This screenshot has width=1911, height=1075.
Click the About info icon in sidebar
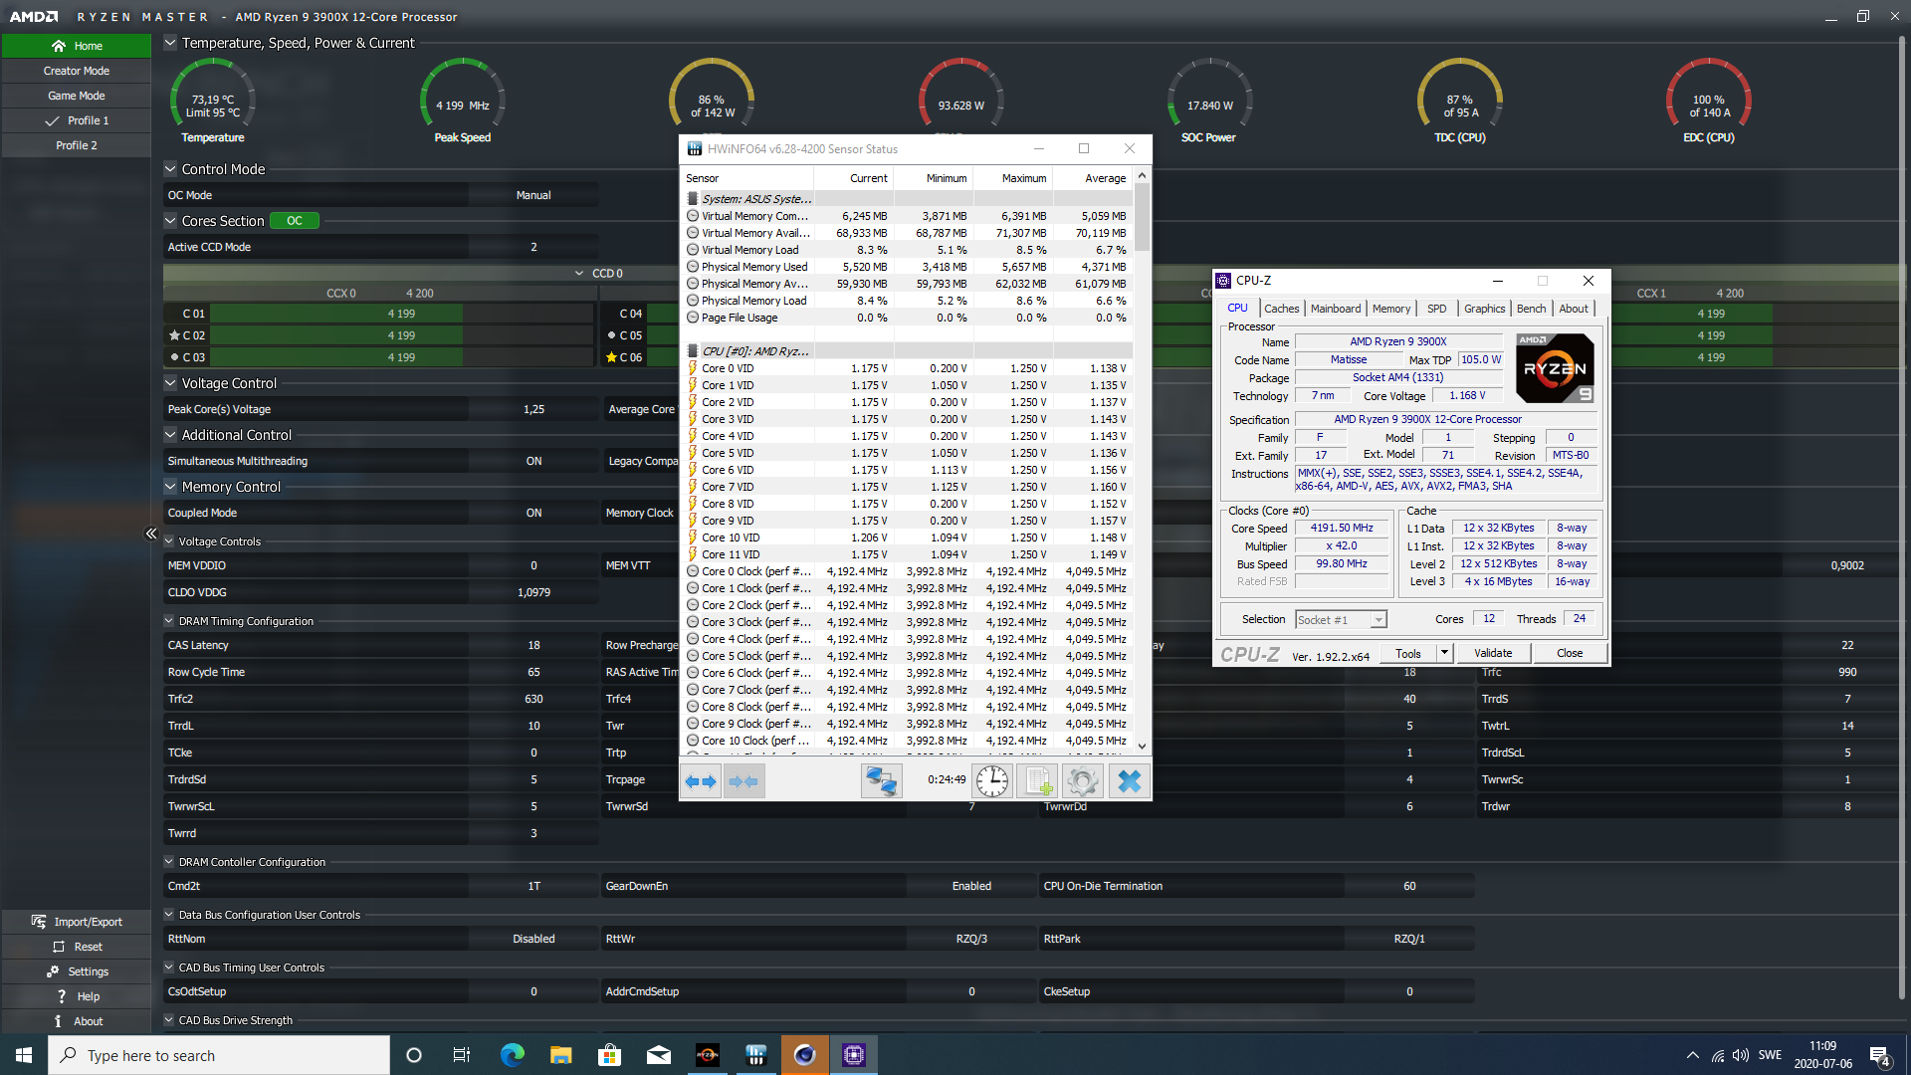(58, 1021)
